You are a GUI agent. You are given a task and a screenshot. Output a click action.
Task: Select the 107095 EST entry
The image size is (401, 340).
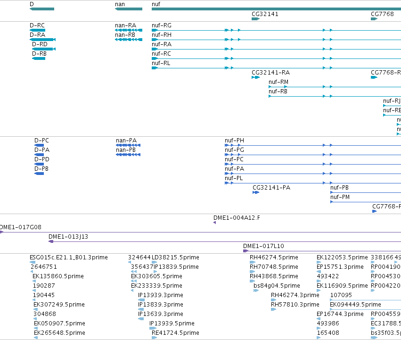point(366,300)
